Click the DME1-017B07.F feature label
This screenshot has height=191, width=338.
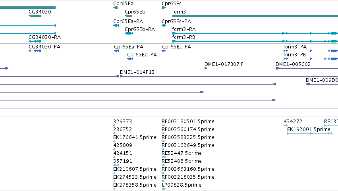coord(224,64)
